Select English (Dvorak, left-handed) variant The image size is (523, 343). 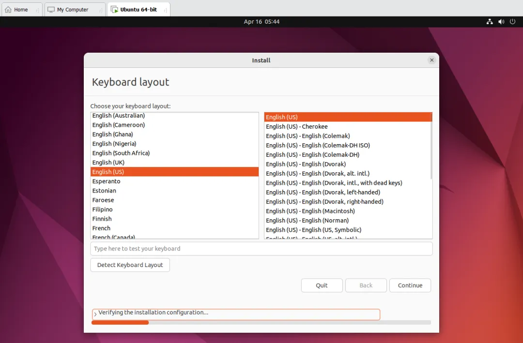point(347,193)
